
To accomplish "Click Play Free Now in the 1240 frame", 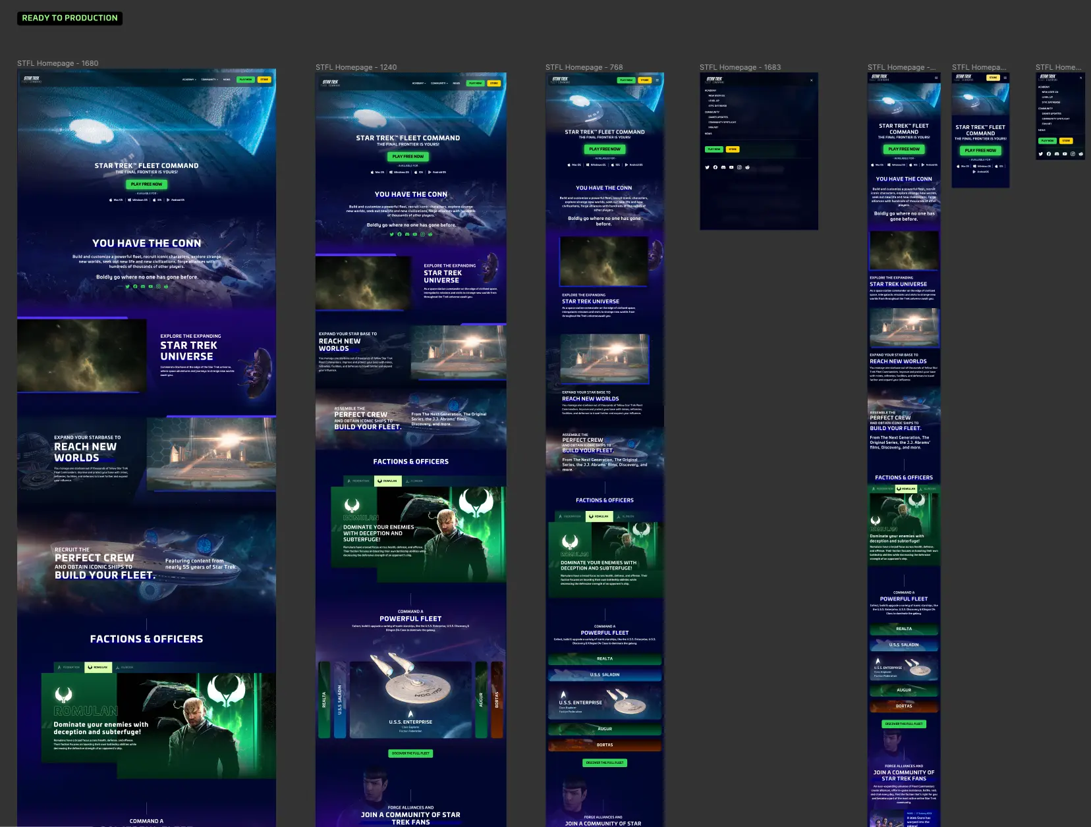I will pyautogui.click(x=408, y=157).
